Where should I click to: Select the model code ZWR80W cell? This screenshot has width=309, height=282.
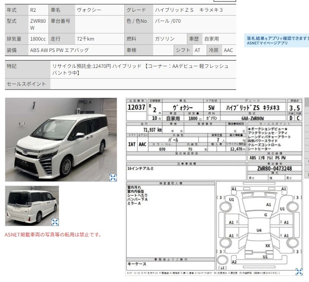[x=38, y=24]
